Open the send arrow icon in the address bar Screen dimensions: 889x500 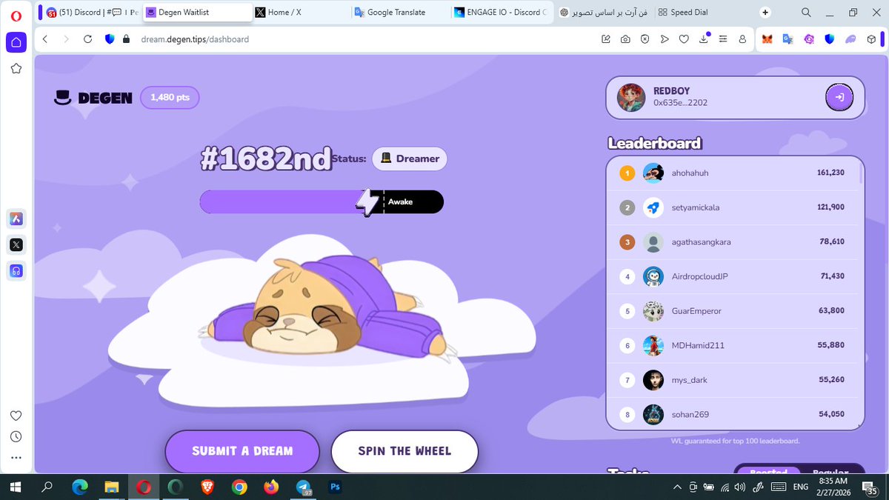point(665,39)
